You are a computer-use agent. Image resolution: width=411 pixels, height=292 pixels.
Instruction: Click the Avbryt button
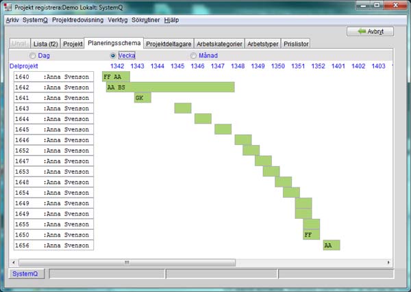click(370, 31)
